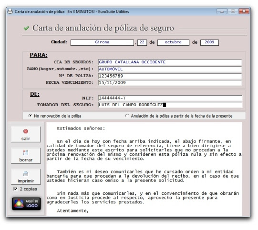Toggle the 2 copias checkbox

click(x=15, y=189)
